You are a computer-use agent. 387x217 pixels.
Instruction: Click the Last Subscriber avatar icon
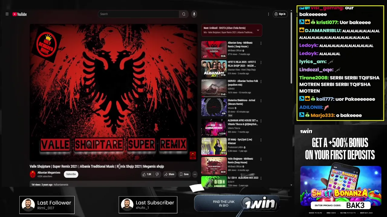(127, 205)
